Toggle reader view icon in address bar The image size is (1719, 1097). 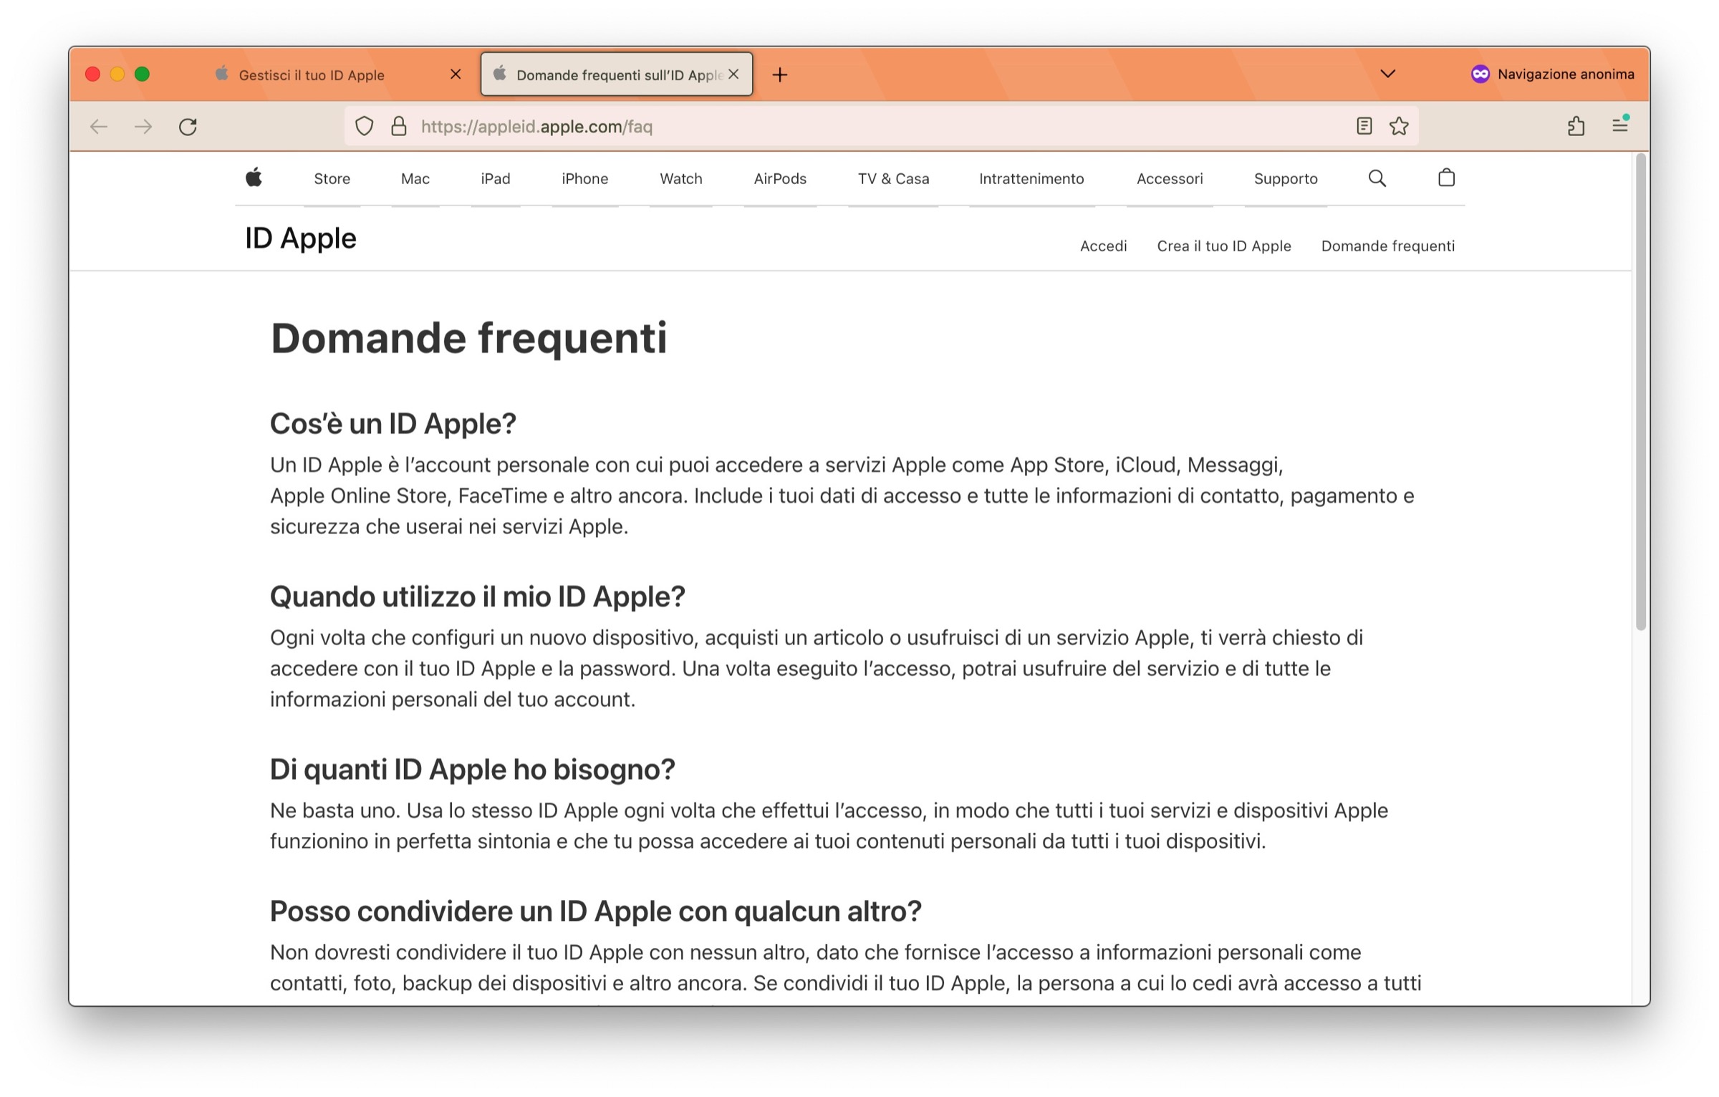[1364, 127]
